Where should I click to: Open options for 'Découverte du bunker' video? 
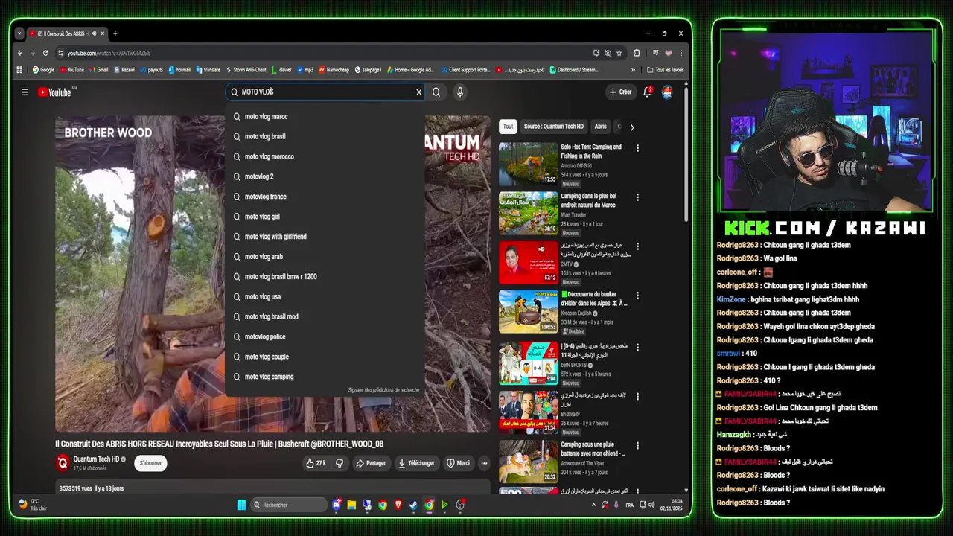click(637, 297)
